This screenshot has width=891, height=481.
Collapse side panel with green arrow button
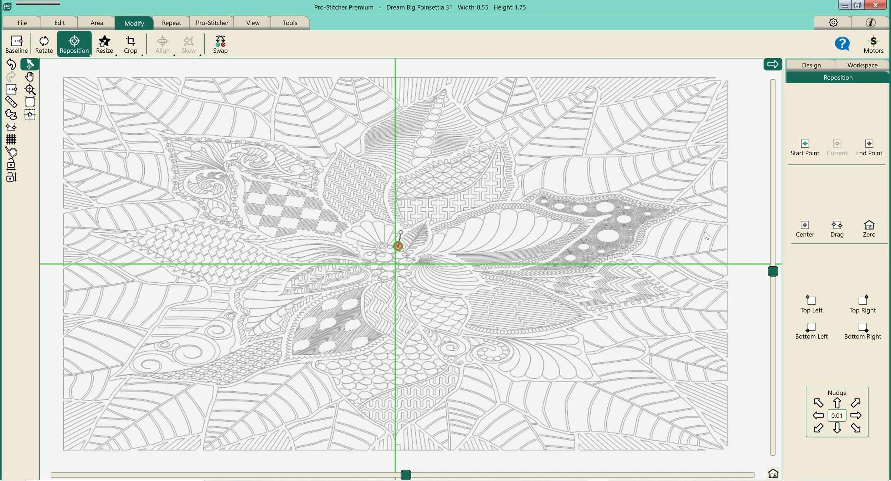point(772,64)
